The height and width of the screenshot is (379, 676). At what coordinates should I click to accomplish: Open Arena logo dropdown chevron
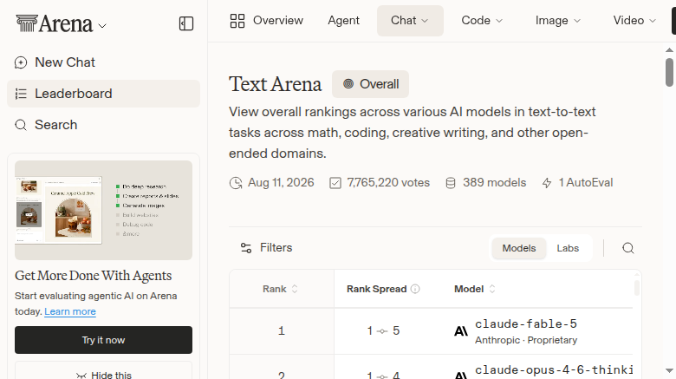tap(102, 26)
